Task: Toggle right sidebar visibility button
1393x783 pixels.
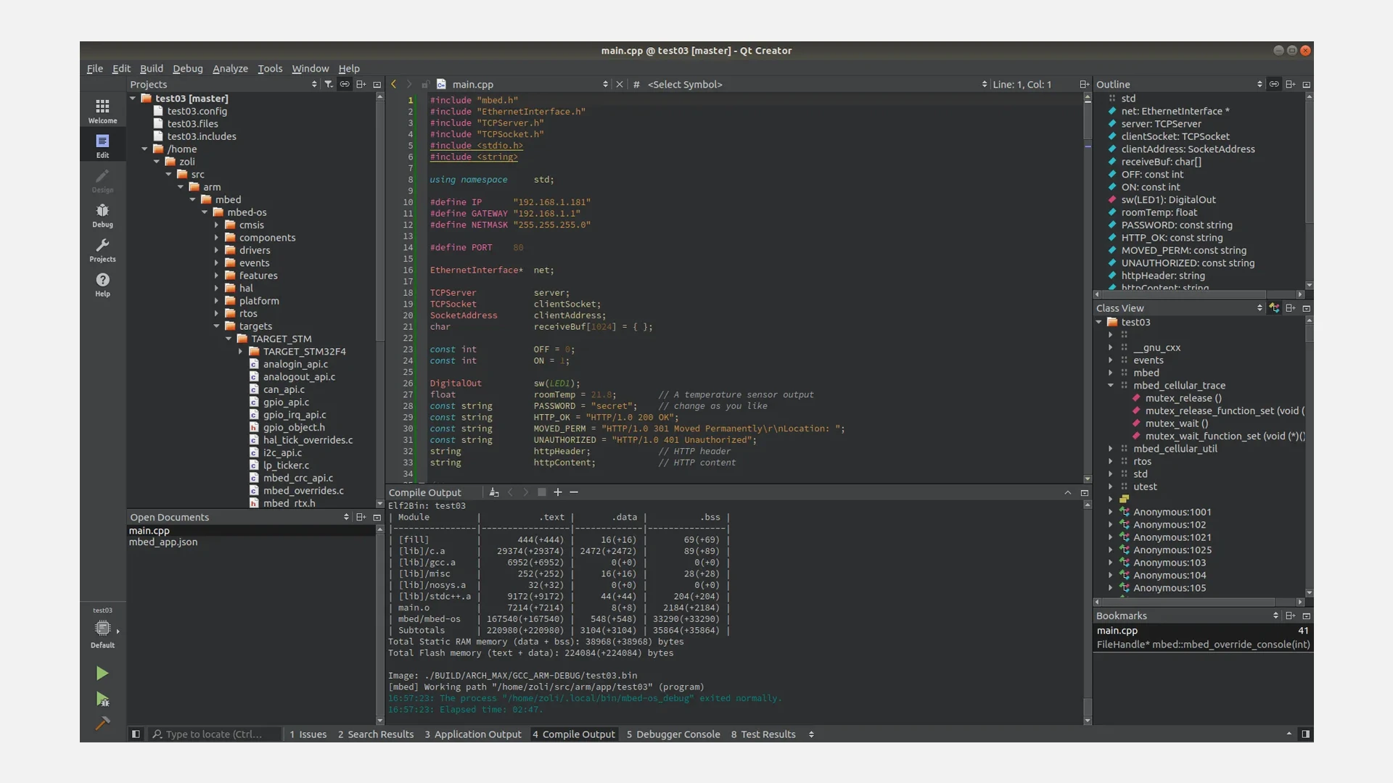Action: click(x=1305, y=734)
